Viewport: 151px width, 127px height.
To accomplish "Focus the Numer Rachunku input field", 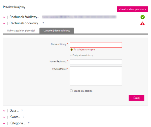I will pos(96,62).
